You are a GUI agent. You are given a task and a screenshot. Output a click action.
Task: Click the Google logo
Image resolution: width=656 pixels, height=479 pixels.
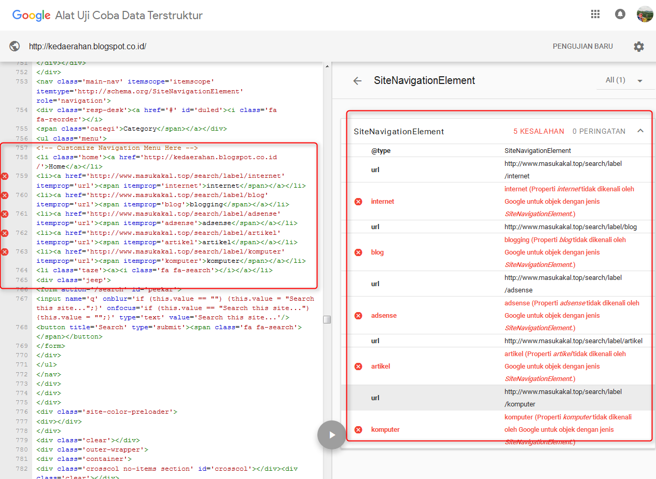click(31, 15)
